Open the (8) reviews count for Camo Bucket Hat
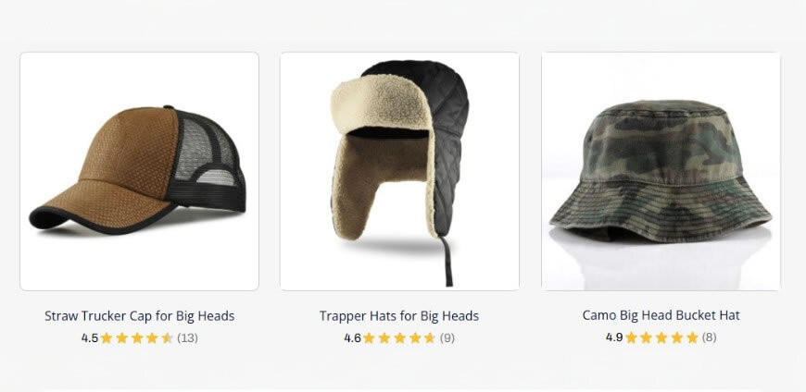Viewport: 806px width, 392px height. (709, 337)
